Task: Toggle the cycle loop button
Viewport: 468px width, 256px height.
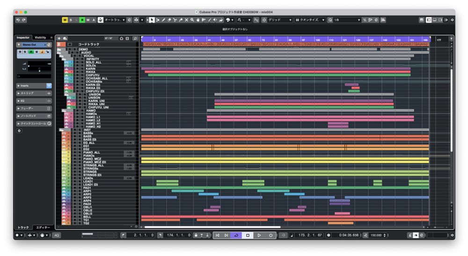Action: click(236, 235)
